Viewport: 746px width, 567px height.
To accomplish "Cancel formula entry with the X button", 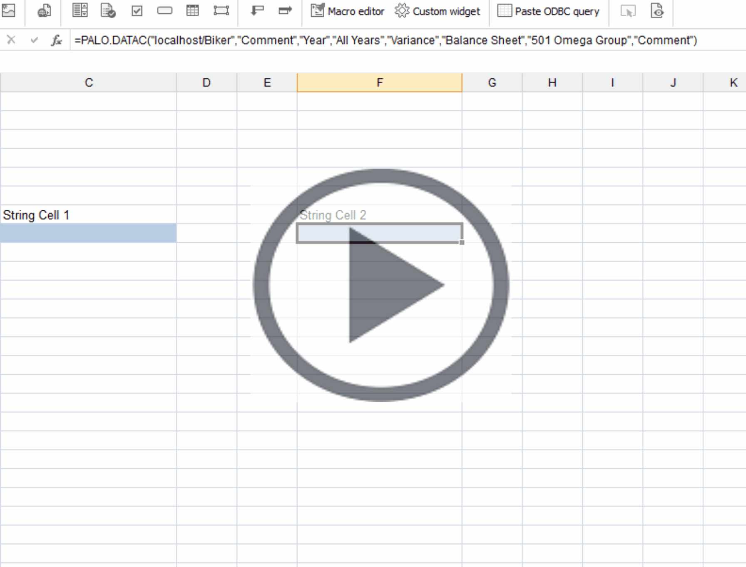I will pos(11,40).
